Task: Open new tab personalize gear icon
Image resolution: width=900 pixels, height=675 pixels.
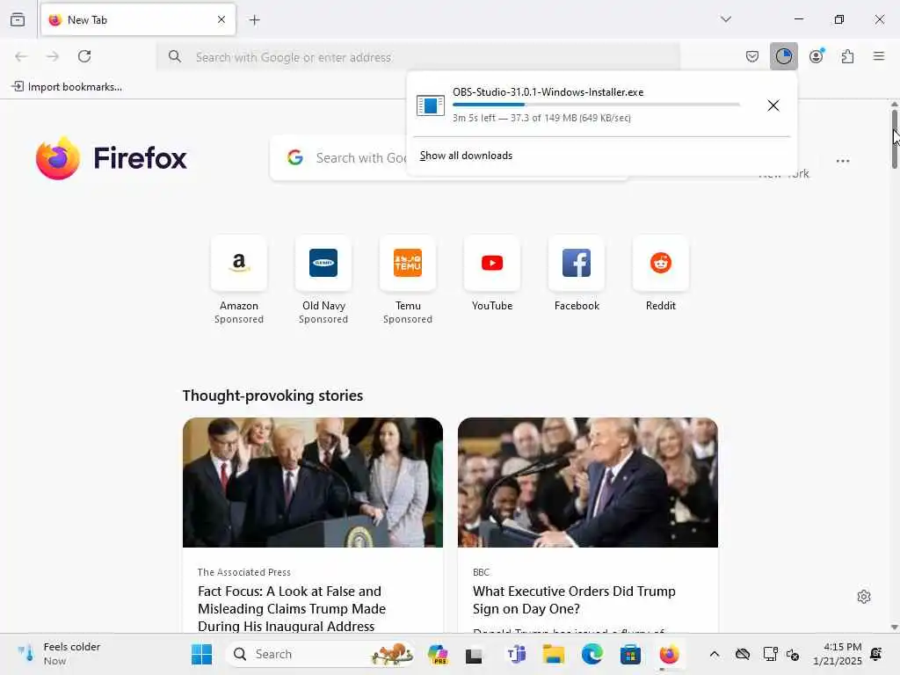Action: (x=864, y=597)
